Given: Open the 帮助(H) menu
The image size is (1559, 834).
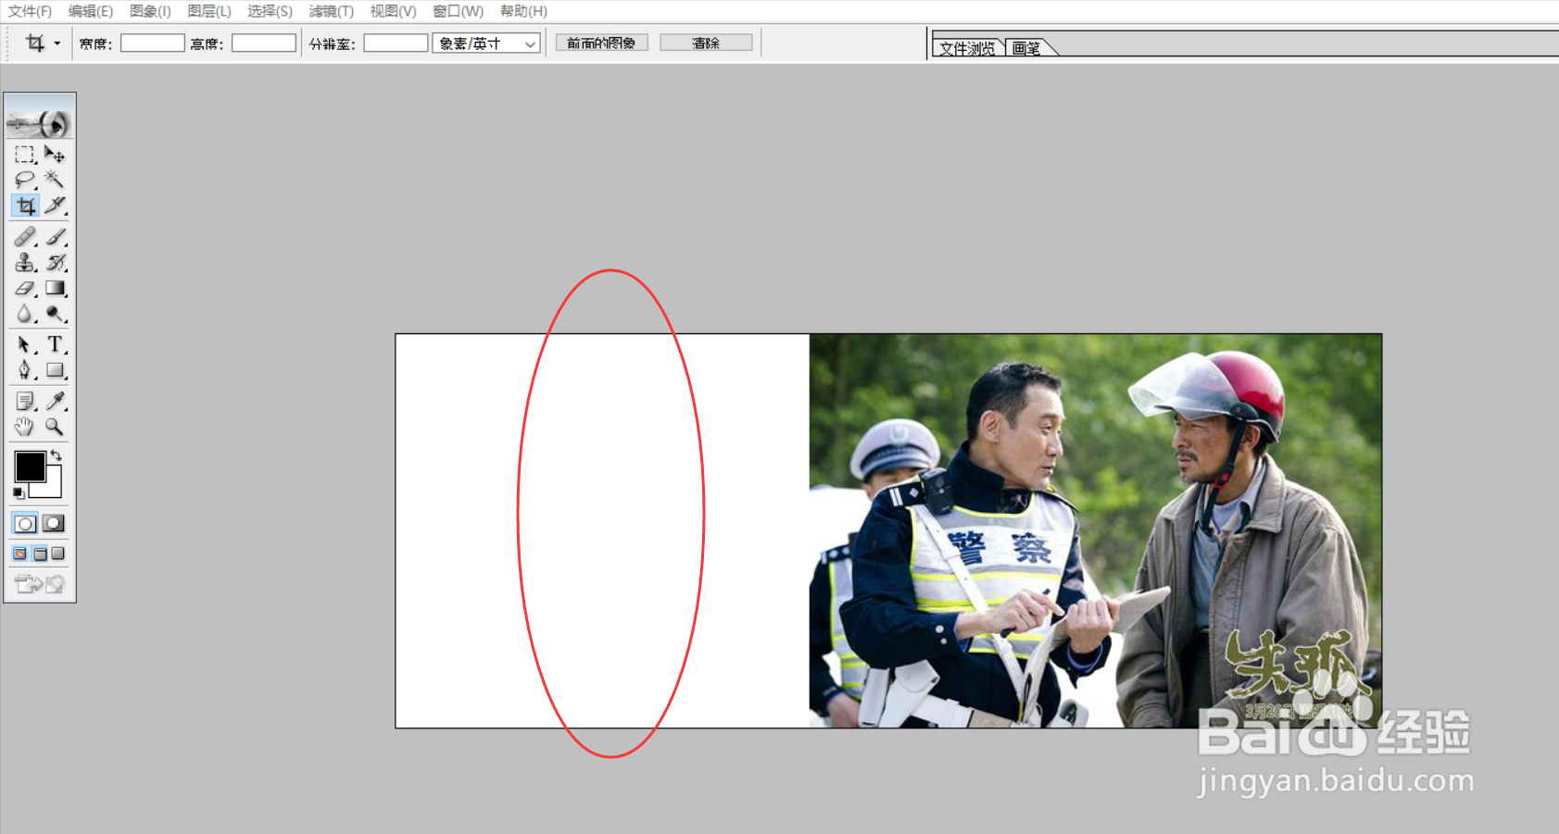Looking at the screenshot, I should click(523, 11).
